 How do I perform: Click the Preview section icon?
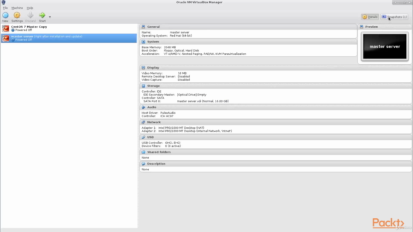click(361, 27)
